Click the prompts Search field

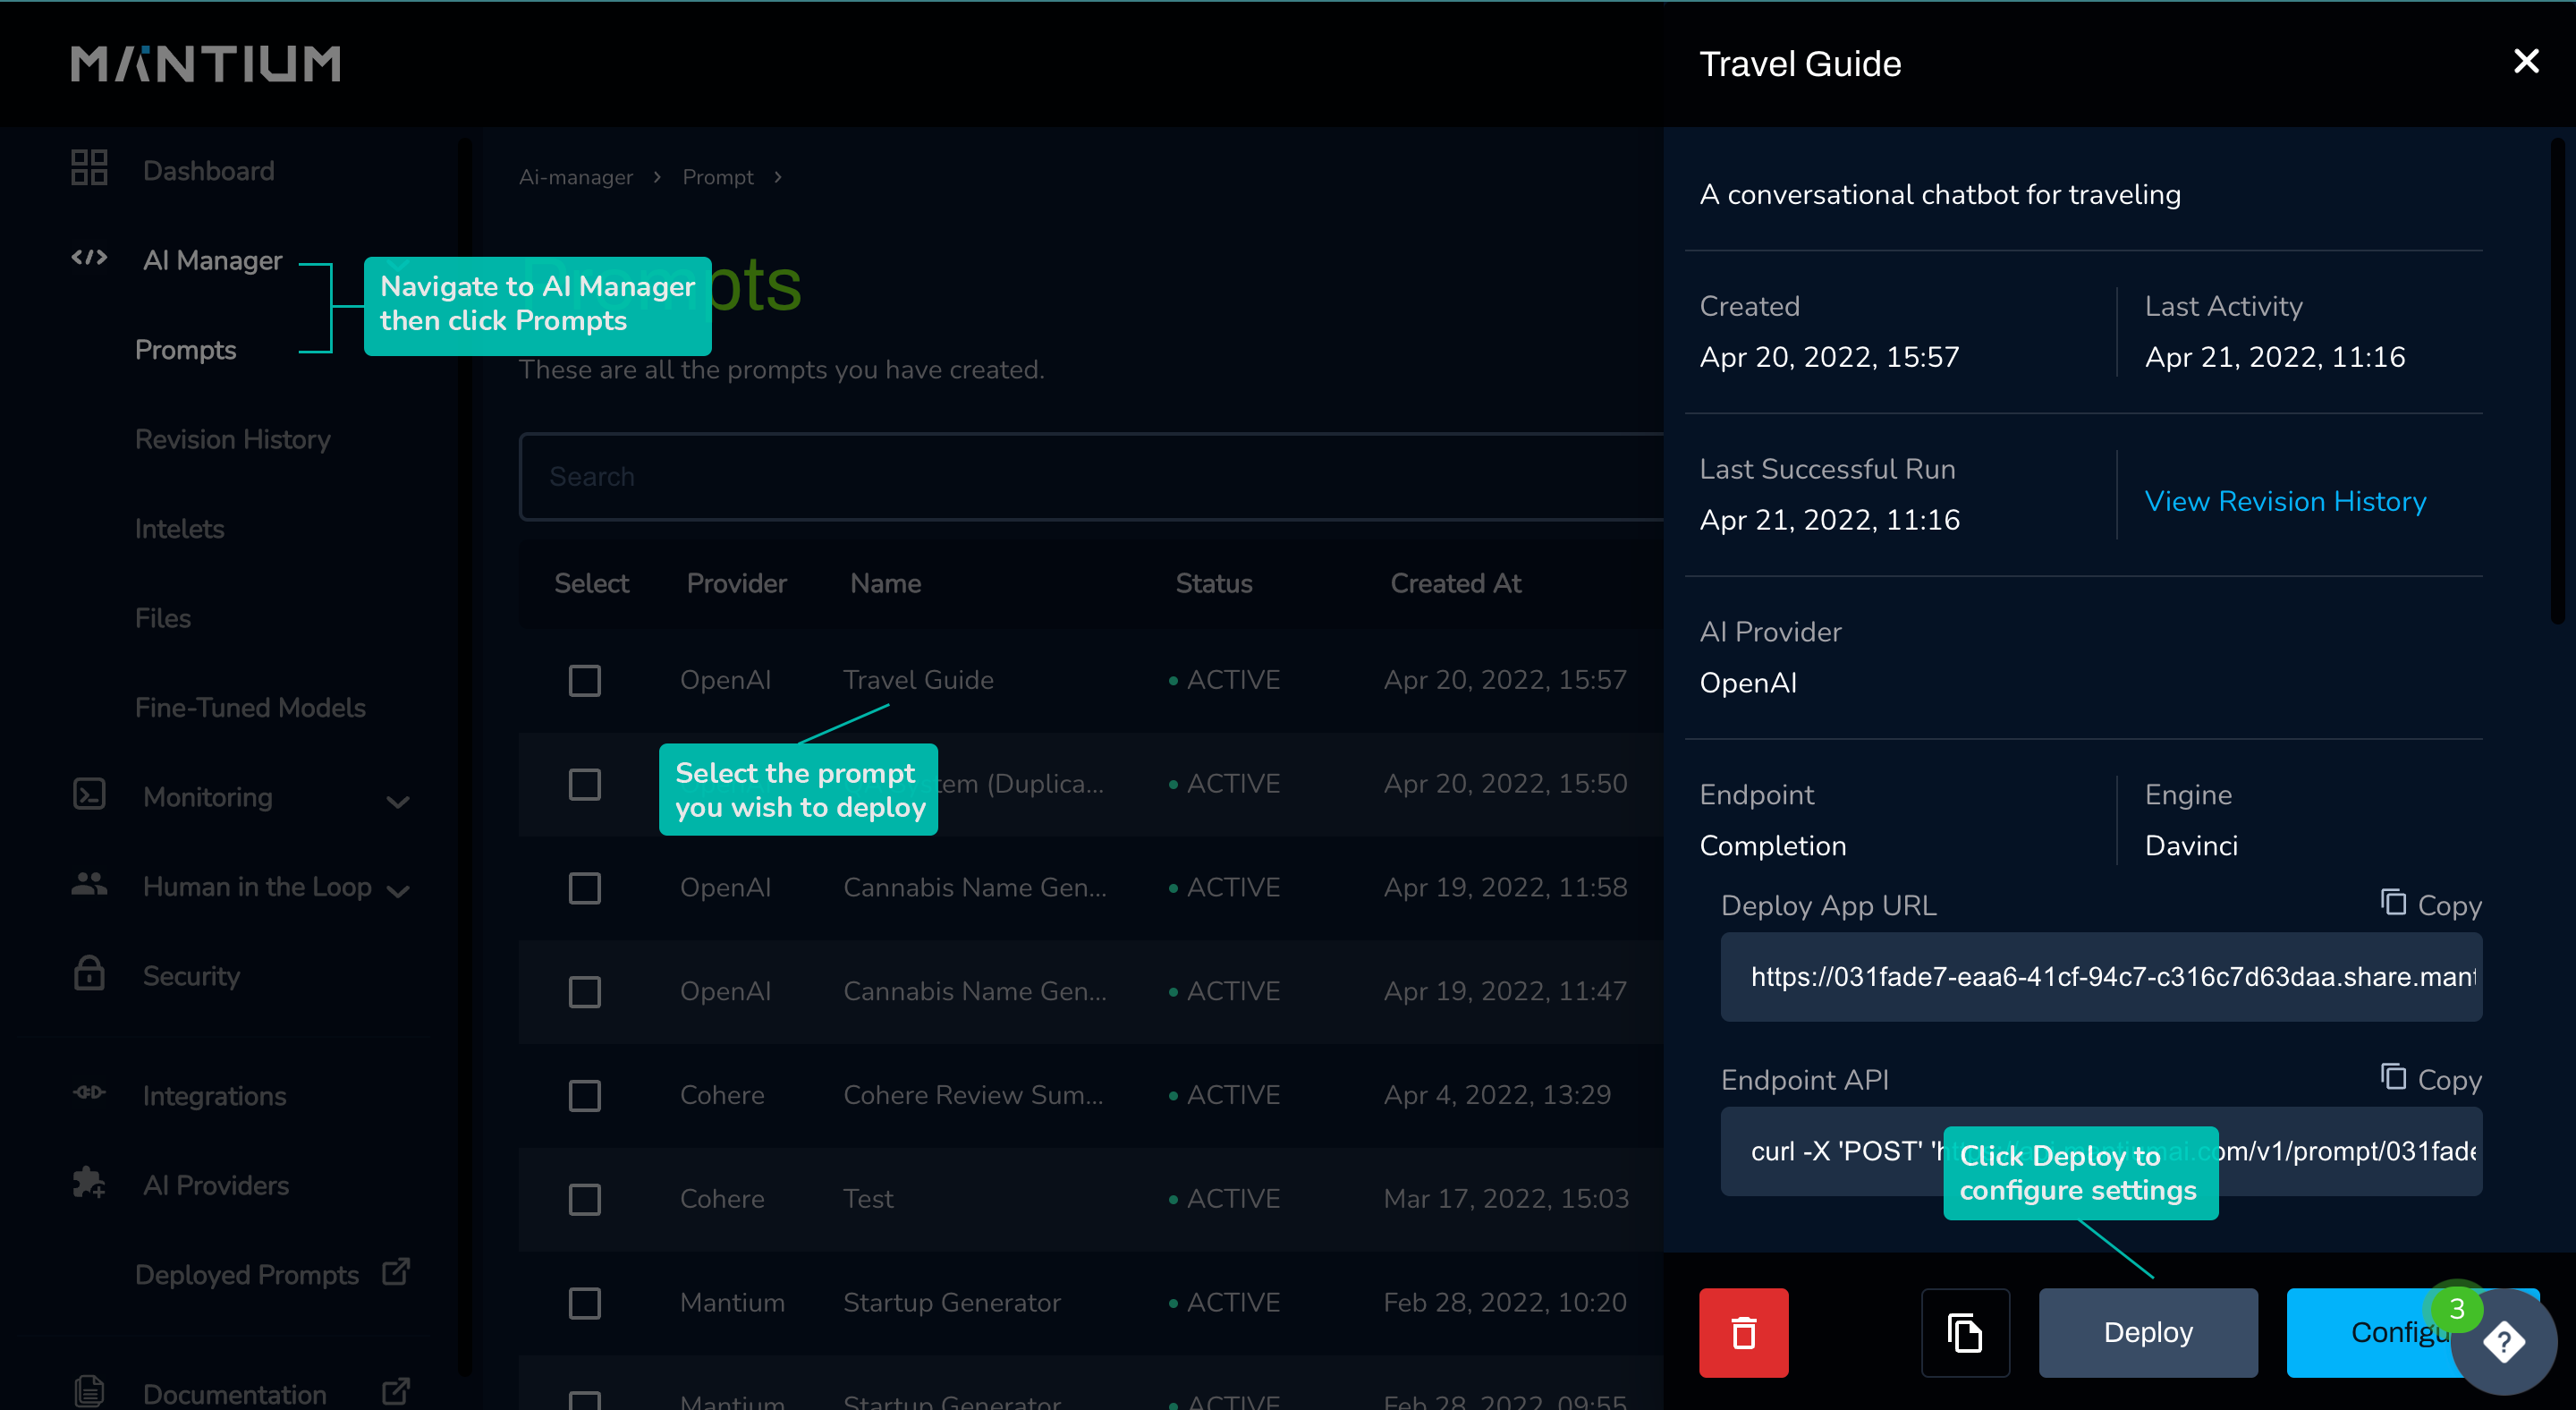1090,476
